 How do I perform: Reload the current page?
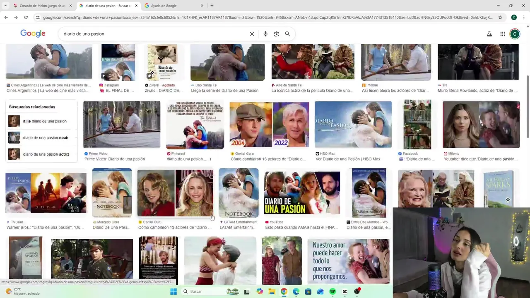26,17
